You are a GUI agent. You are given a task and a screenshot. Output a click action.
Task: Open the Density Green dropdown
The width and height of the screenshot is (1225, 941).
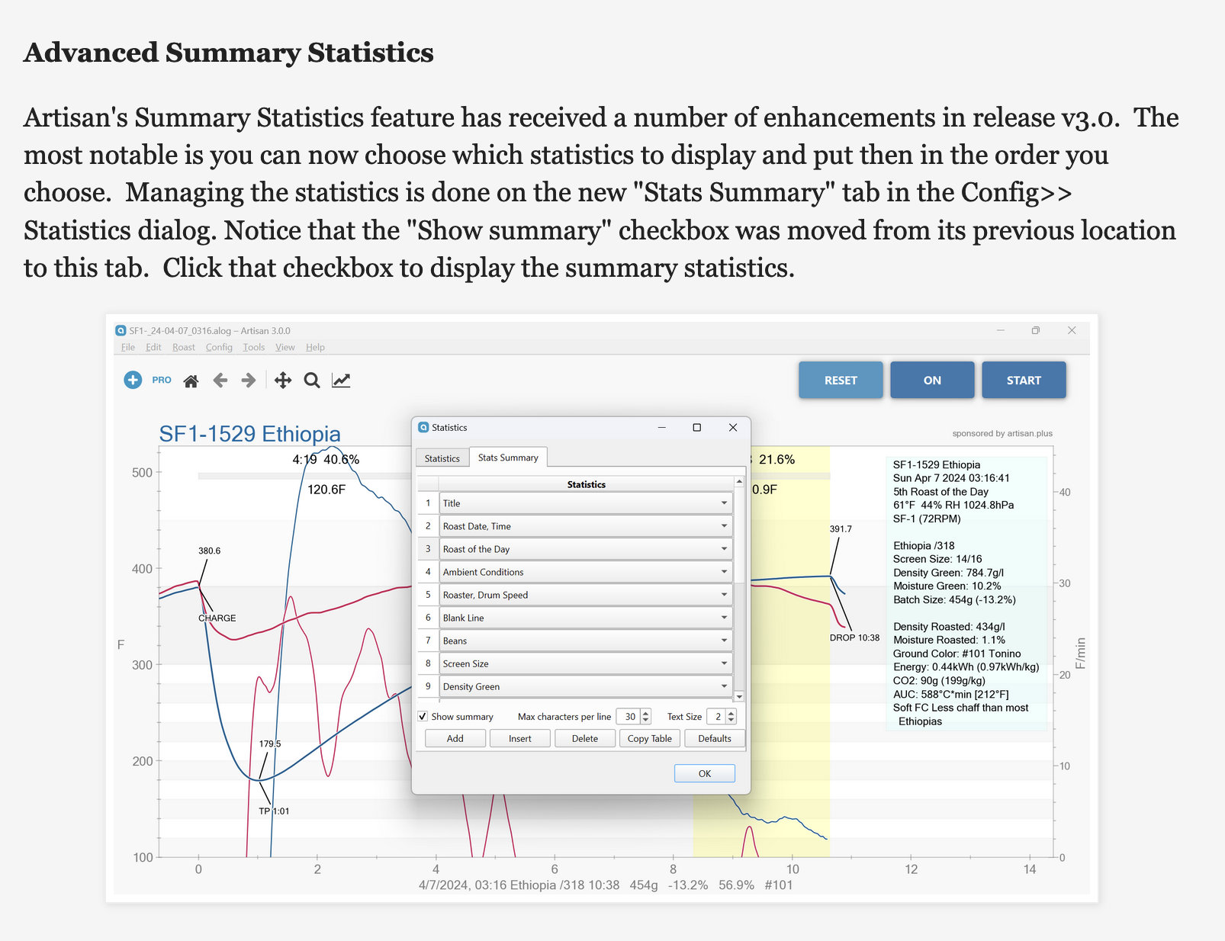tap(723, 686)
